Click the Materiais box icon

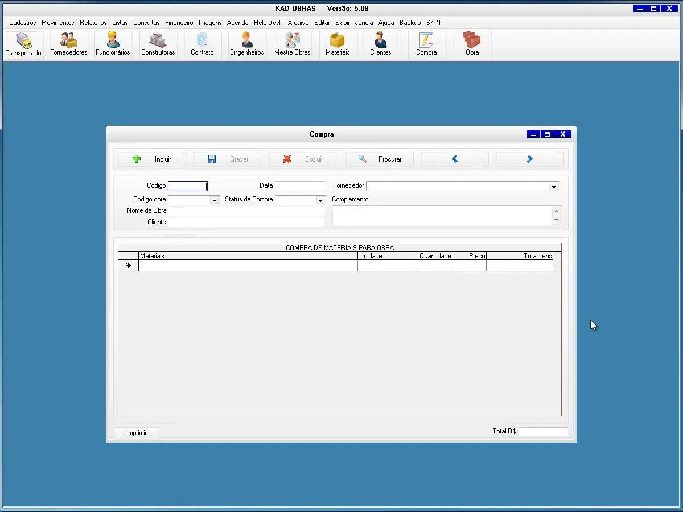point(338,44)
